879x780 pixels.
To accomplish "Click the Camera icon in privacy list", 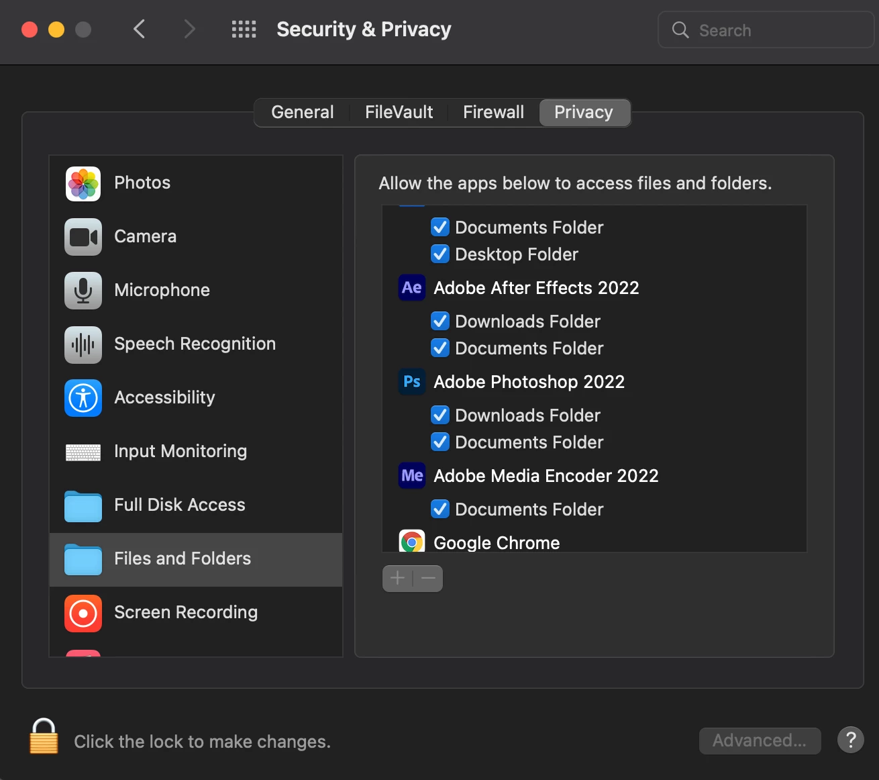I will pos(83,237).
